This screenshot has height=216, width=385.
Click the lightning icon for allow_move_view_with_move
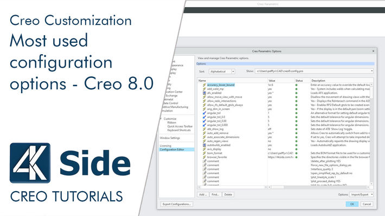pyautogui.click(x=204, y=97)
